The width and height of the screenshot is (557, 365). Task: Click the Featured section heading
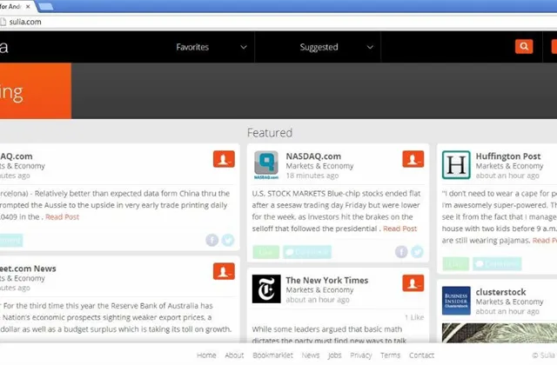[270, 133]
